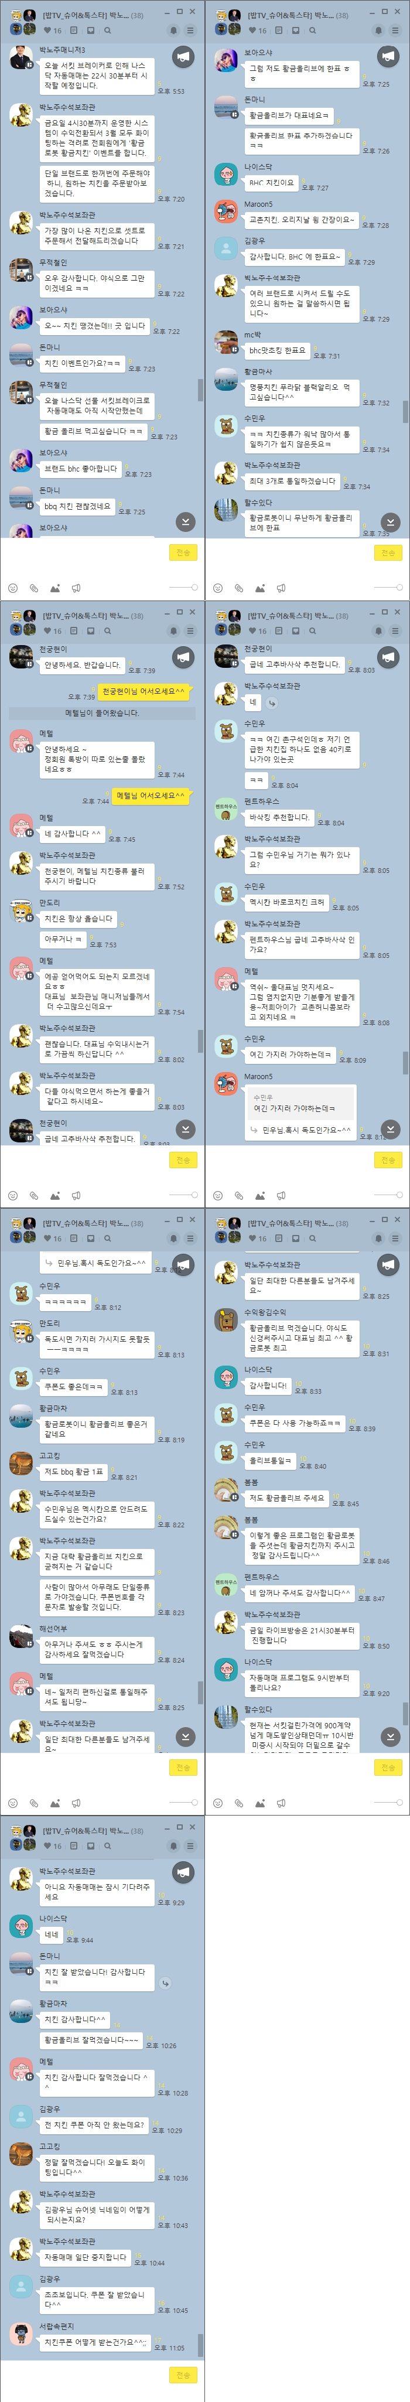Open chat search in window showing 메텔님이 들어왔습니다
This screenshot has height=2402, width=410.
107,632
